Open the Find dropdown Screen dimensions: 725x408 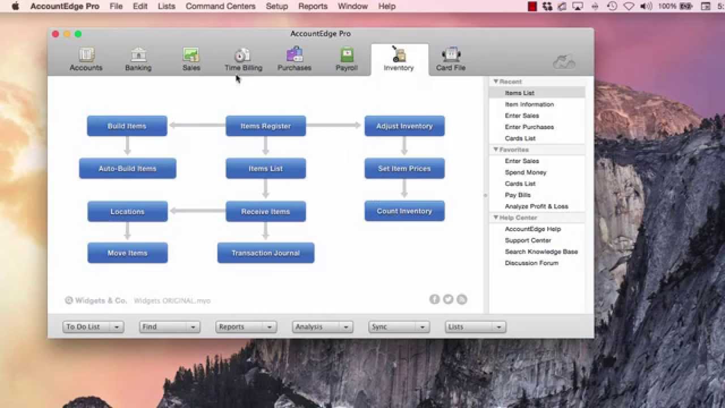pos(169,327)
